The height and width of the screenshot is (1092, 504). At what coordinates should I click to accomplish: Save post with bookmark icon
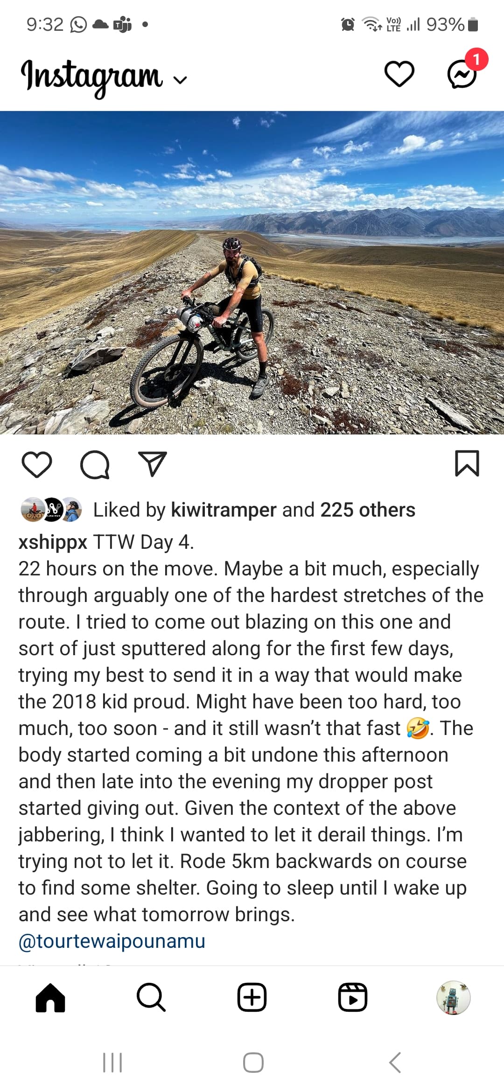pos(467,463)
